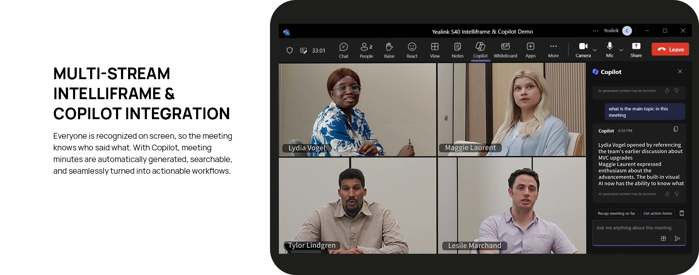This screenshot has height=275, width=699.
Task: Mute the Mic
Action: (610, 50)
